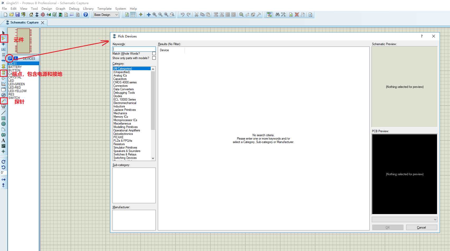The height and width of the screenshot is (251, 450).
Task: Select the Graph Mode tool
Action: [x=3, y=84]
